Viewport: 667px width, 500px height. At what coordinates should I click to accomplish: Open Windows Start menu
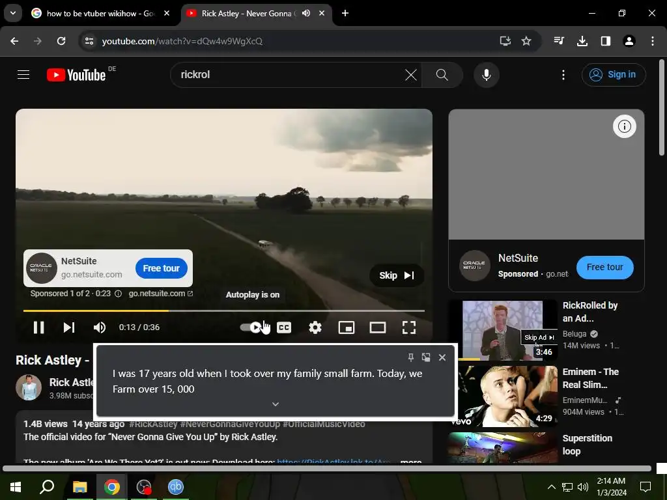click(16, 487)
